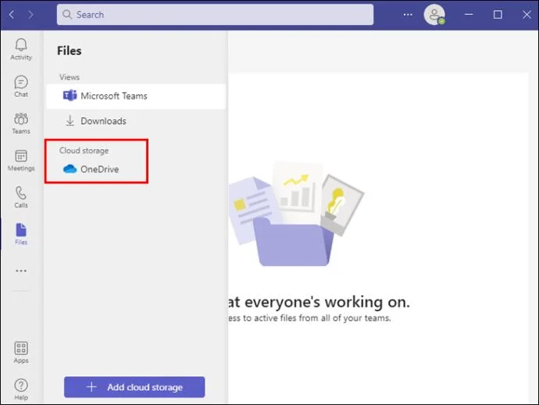Go back with the left arrow
Screen dimensions: 539x405
coord(12,14)
